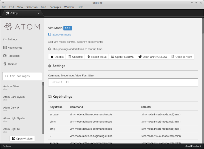Open the window menu arrow in title bar
This screenshot has height=149, width=204.
[x=3, y=2]
